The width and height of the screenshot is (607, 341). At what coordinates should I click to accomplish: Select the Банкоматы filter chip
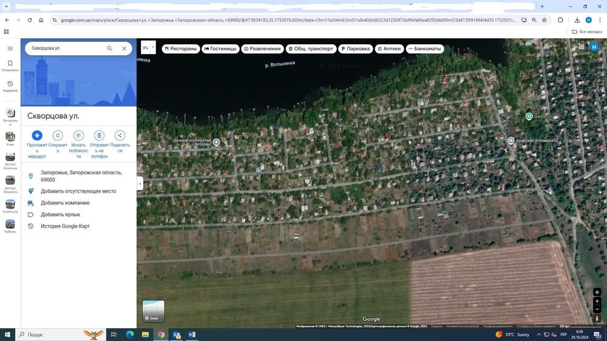tap(425, 48)
